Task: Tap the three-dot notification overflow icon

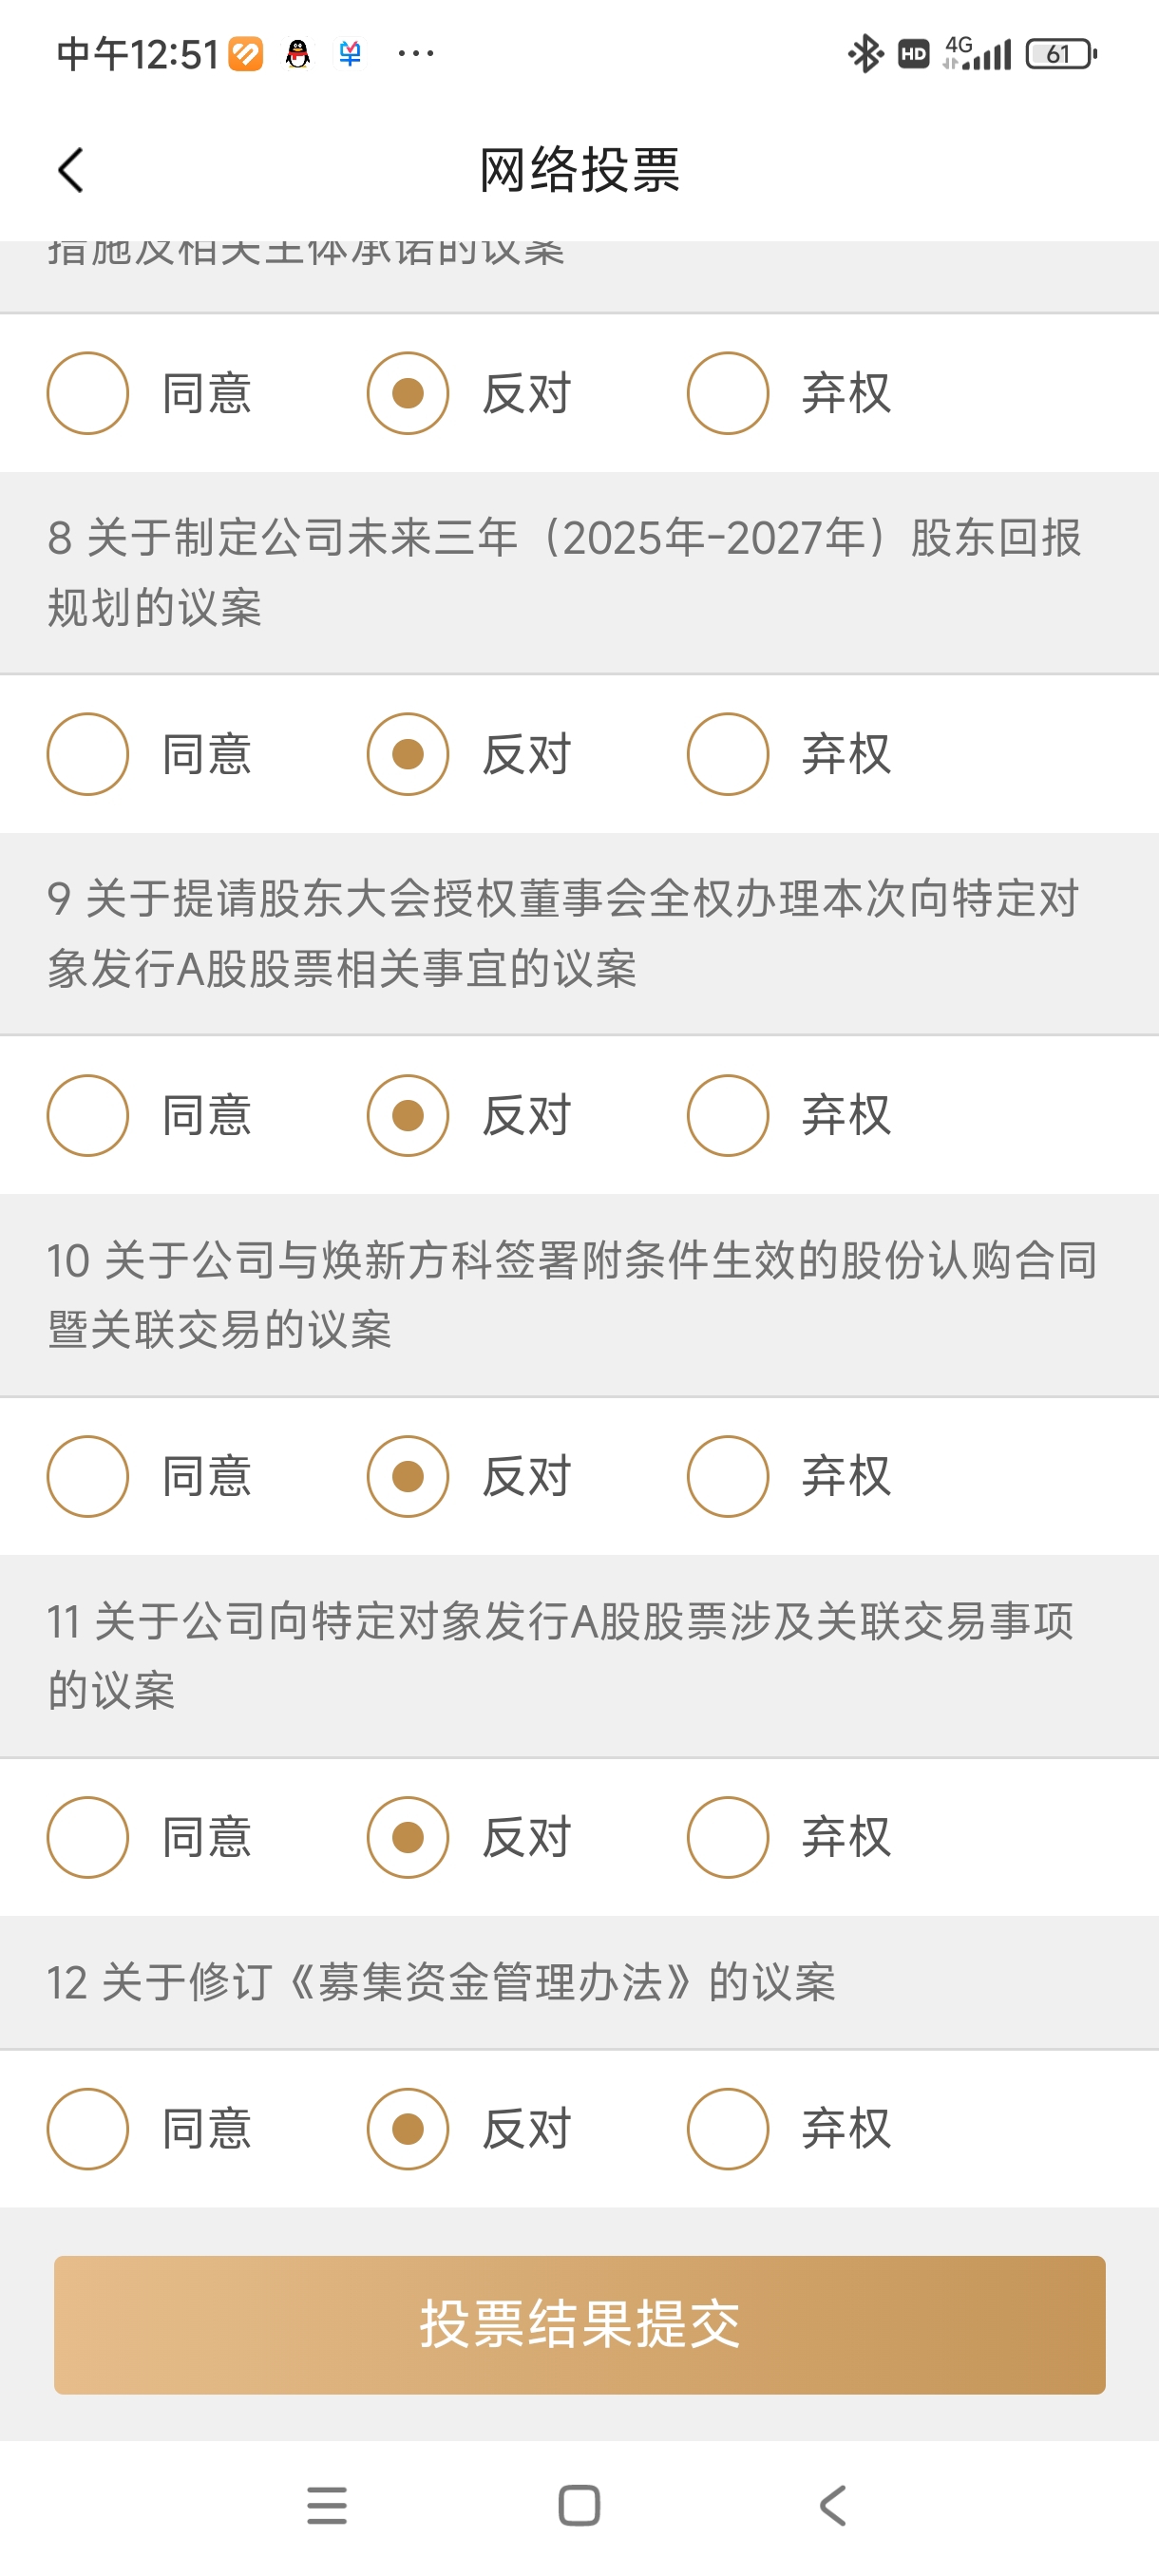Action: click(x=416, y=53)
